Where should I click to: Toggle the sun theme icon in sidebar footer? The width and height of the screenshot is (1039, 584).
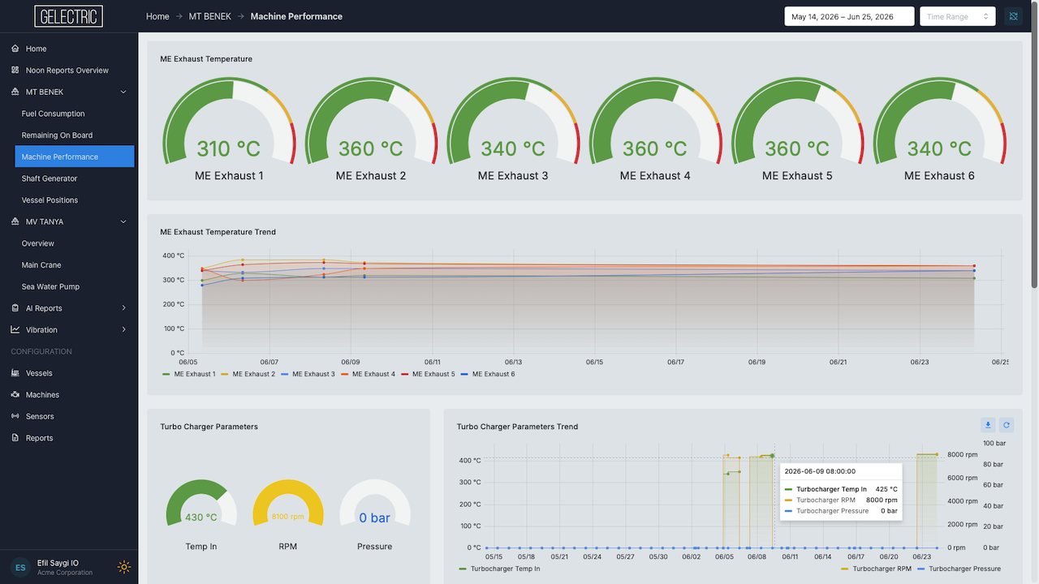point(124,567)
